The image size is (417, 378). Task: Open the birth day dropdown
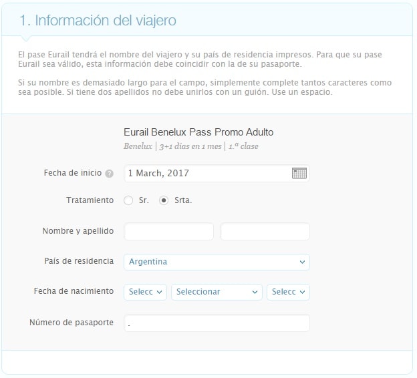pyautogui.click(x=145, y=292)
